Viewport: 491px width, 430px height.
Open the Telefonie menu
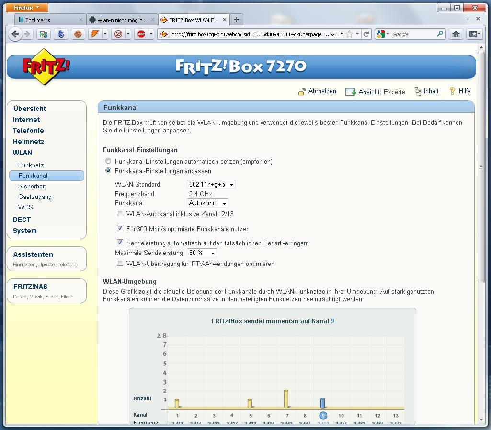(28, 131)
